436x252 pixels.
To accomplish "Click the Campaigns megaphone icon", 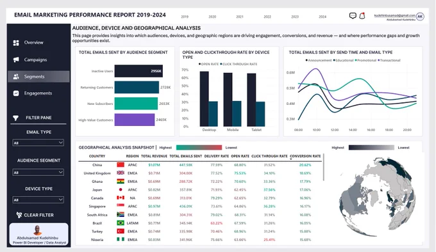I will [x=16, y=59].
